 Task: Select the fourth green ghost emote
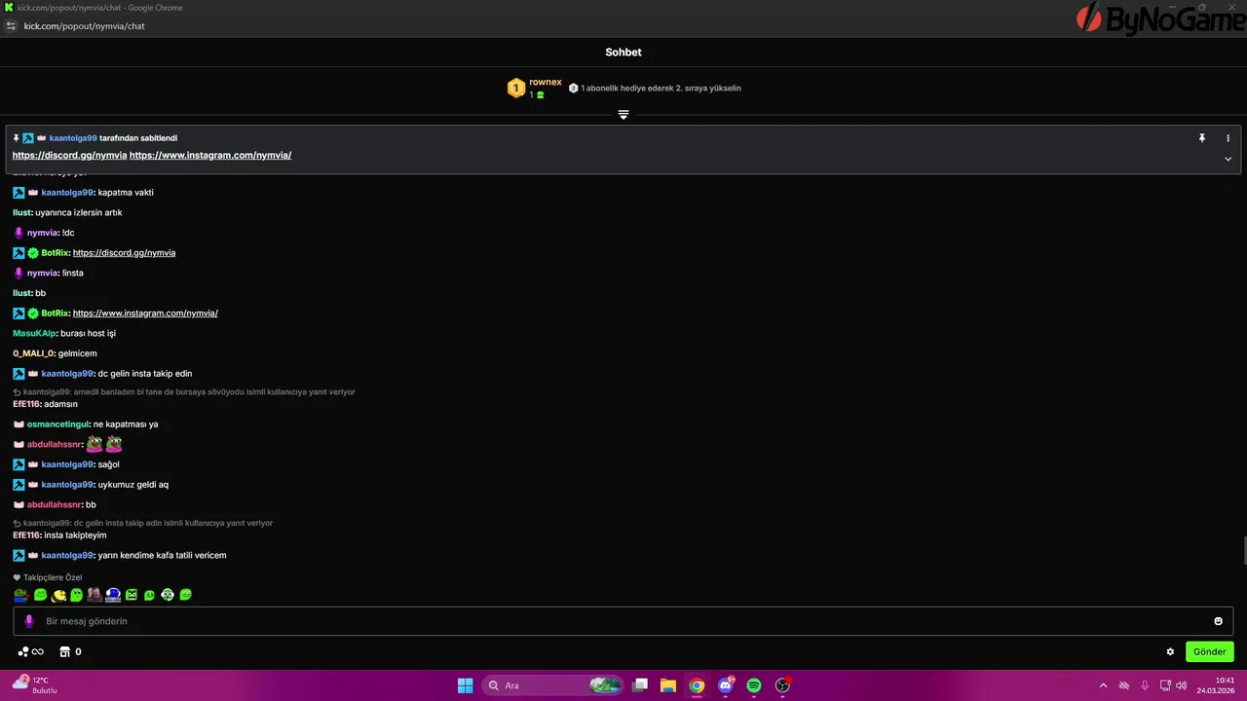(76, 595)
